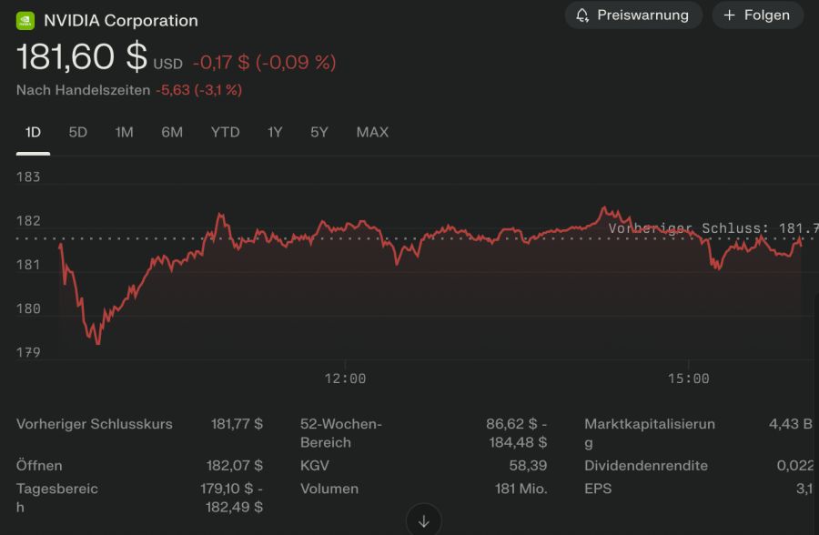Follow NVIDIA with the Folgen button

[757, 15]
